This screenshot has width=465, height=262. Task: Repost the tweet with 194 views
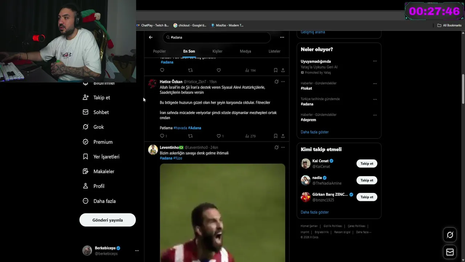190,70
